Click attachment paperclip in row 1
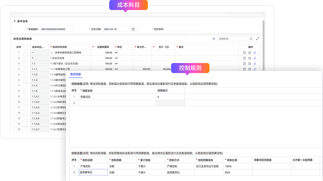Image resolution: width=323 pixels, height=181 pixels. pos(255,53)
